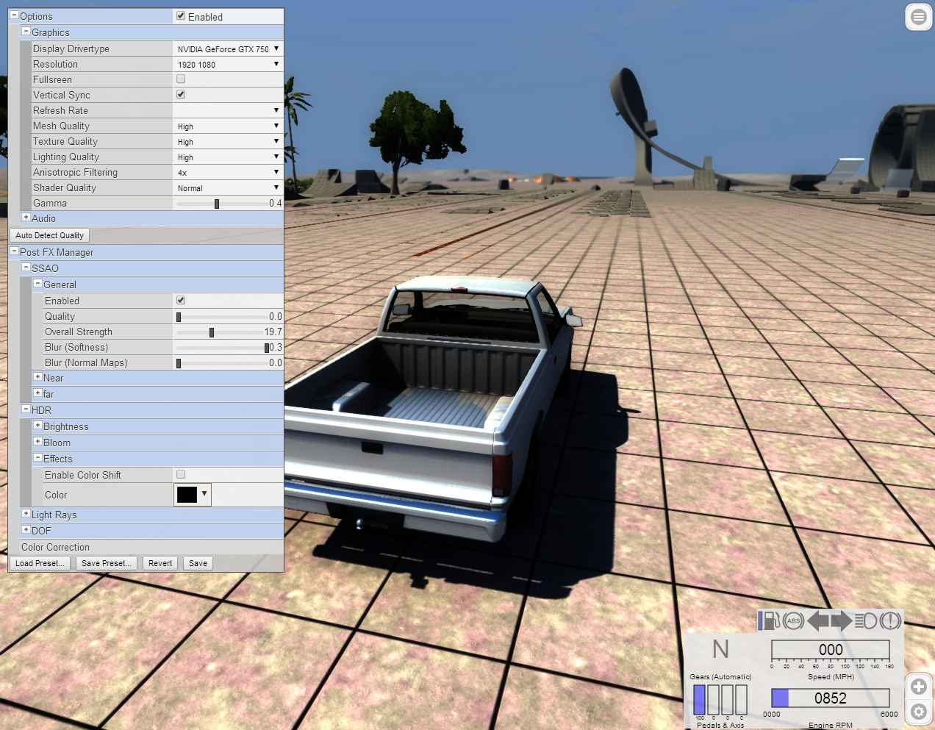Viewport: 935px width, 730px height.
Task: Collapse the HDR section
Action: [26, 409]
